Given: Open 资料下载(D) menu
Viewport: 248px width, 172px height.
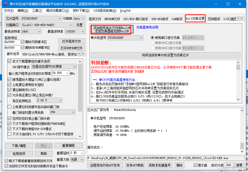Looking at the screenshot, I should (x=81, y=11).
